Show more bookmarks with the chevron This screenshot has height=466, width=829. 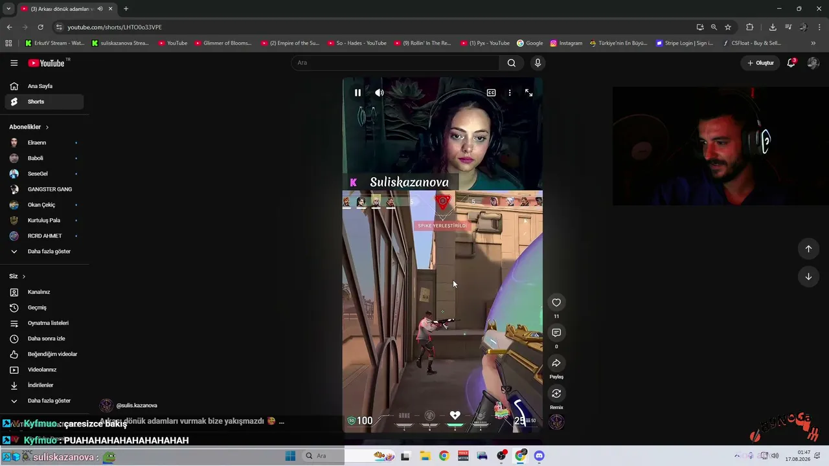tap(813, 43)
